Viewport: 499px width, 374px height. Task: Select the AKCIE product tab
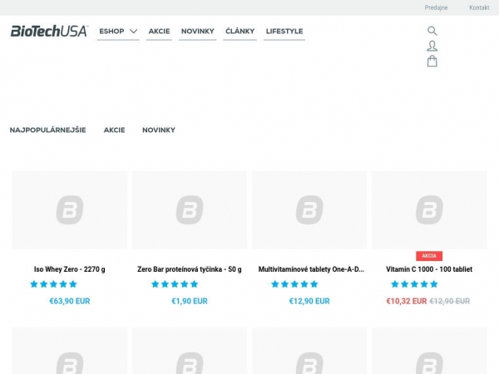114,130
